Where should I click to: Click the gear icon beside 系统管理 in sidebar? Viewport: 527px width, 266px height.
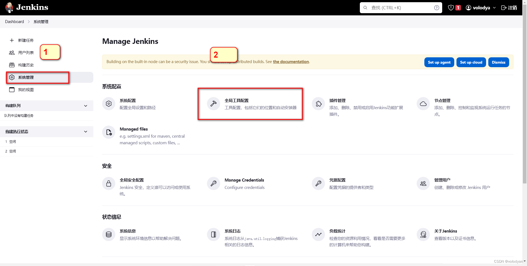click(x=12, y=77)
